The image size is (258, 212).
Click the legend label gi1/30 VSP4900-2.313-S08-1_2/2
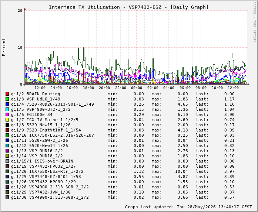click(50, 197)
